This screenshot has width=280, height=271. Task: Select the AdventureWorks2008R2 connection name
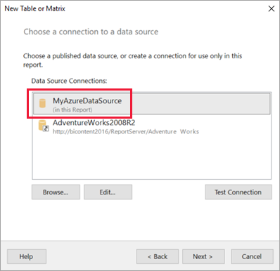pos(94,123)
